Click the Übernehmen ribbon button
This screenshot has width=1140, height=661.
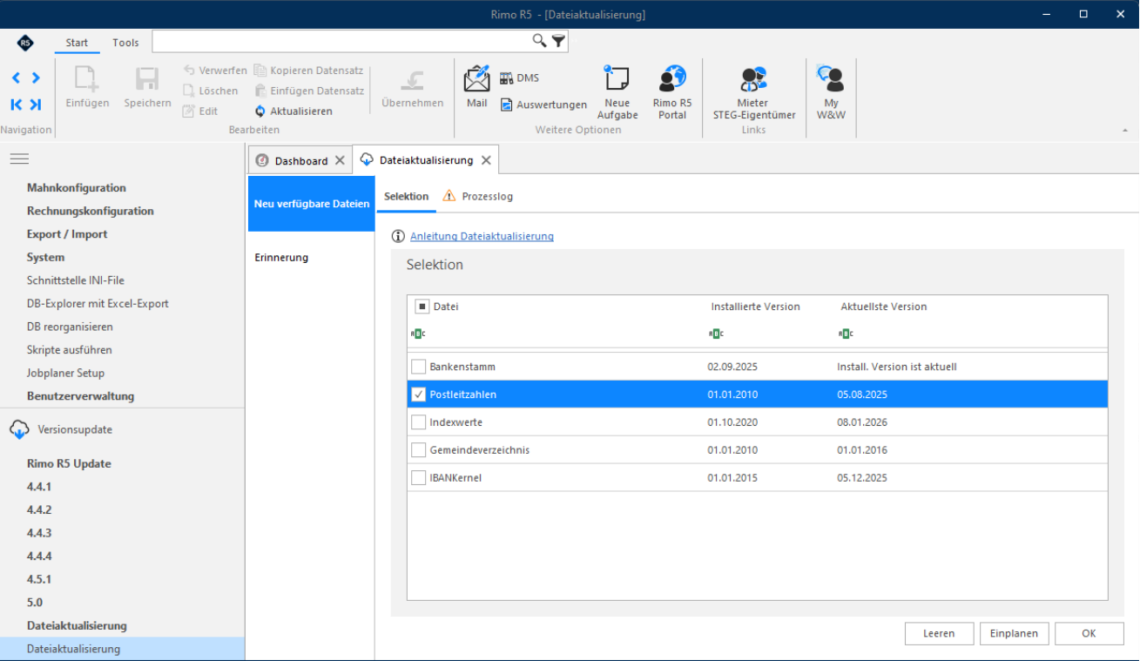pos(412,88)
